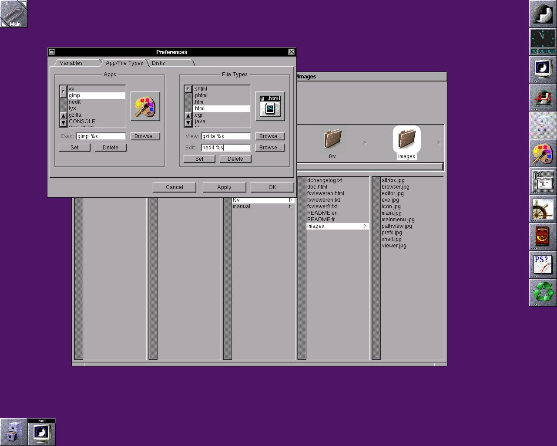Click the horizontal scrollbar under folder icons
The width and height of the screenshot is (557, 446).
point(369,166)
